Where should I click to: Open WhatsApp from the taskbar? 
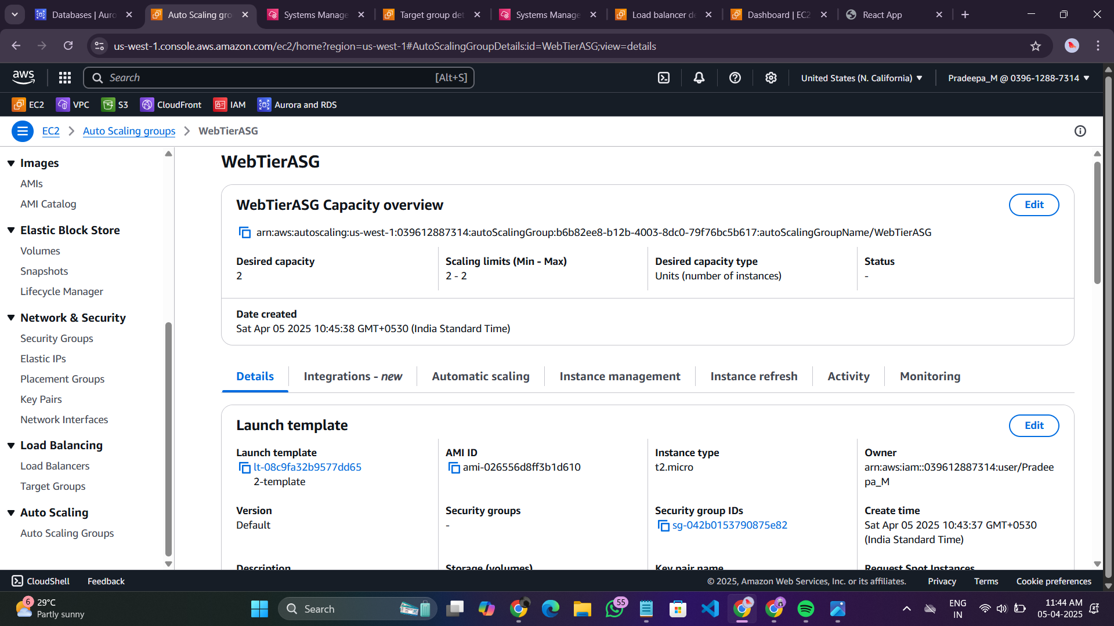(614, 609)
